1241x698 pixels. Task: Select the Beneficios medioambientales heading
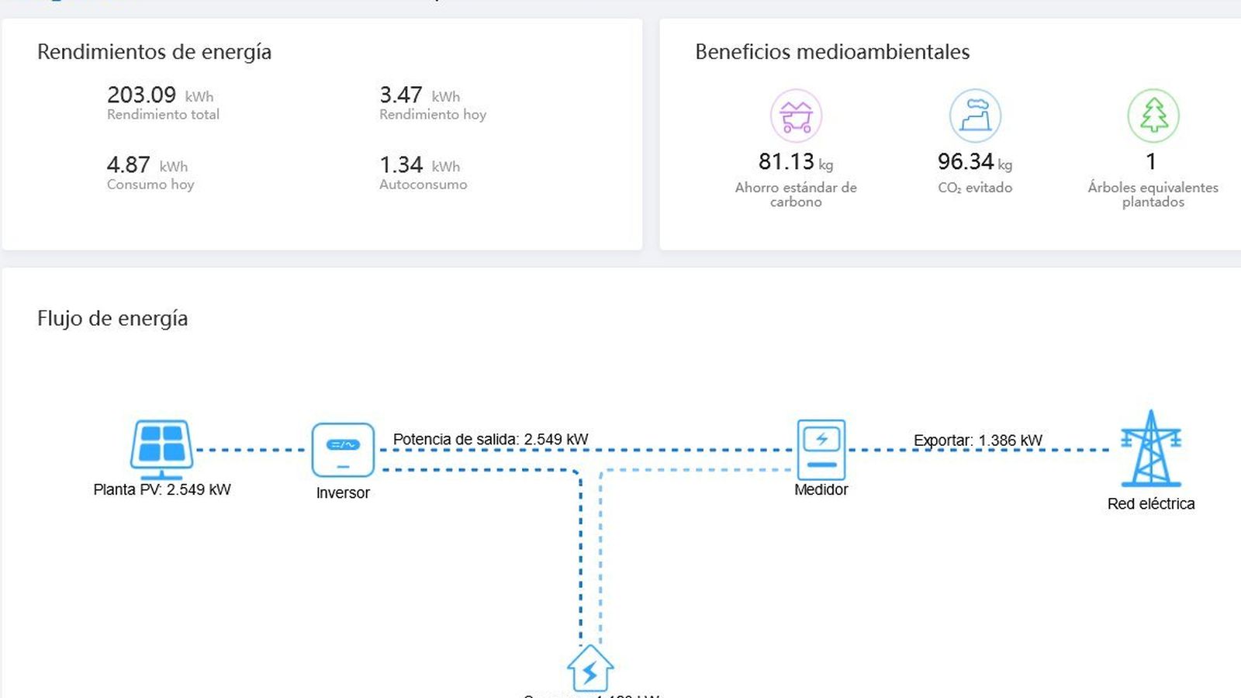click(832, 52)
